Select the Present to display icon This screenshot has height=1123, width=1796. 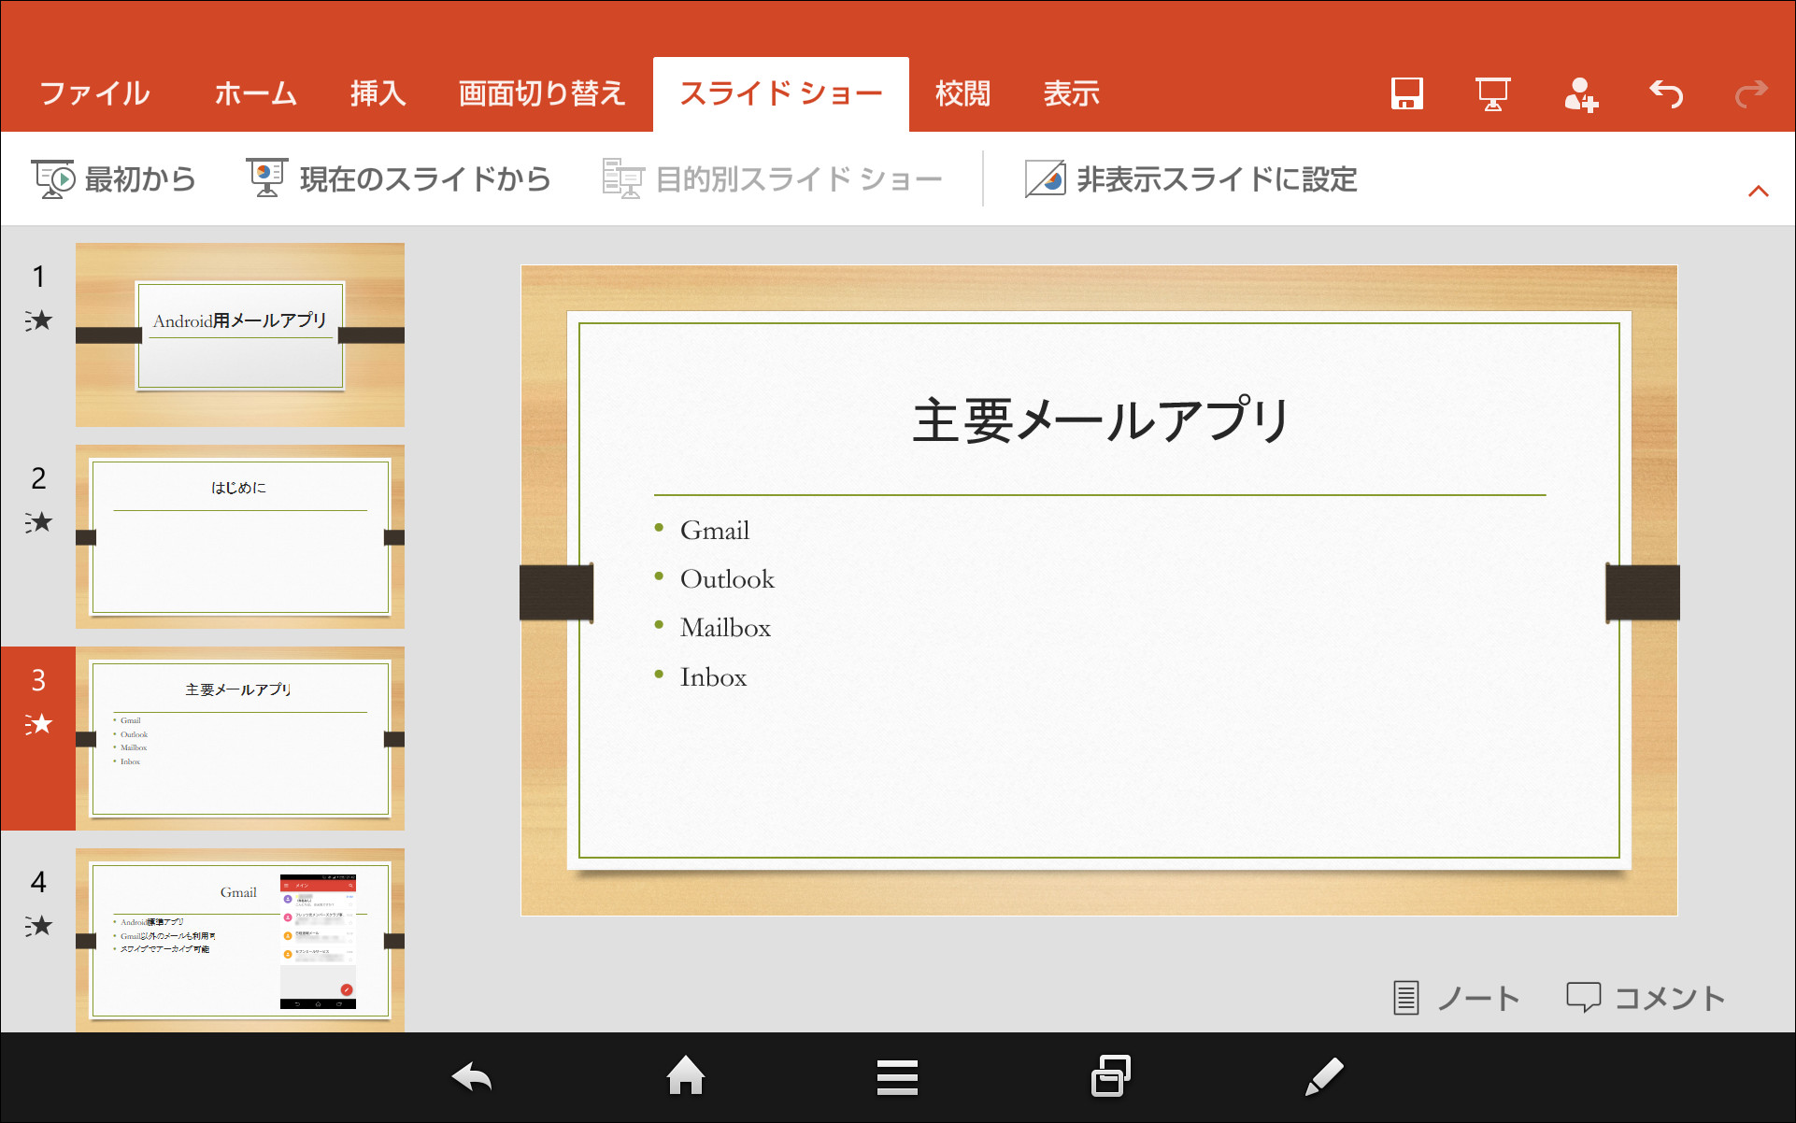(x=1491, y=92)
